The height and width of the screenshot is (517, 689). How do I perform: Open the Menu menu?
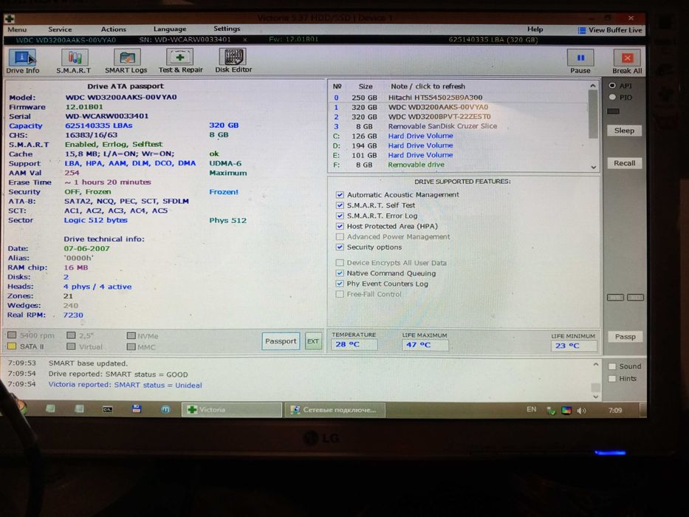click(17, 30)
